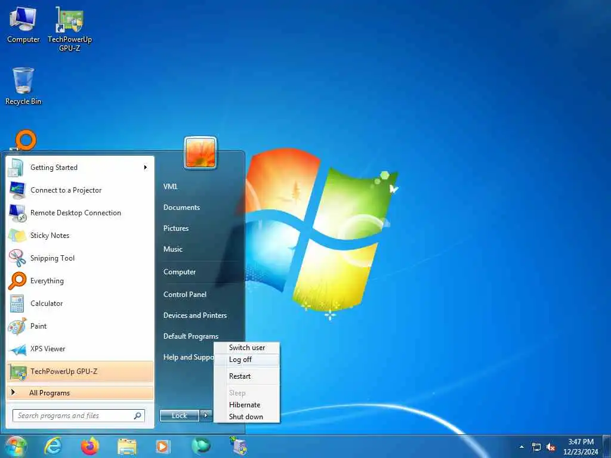Image resolution: width=611 pixels, height=458 pixels.
Task: Open Default Programs
Action: click(190, 336)
